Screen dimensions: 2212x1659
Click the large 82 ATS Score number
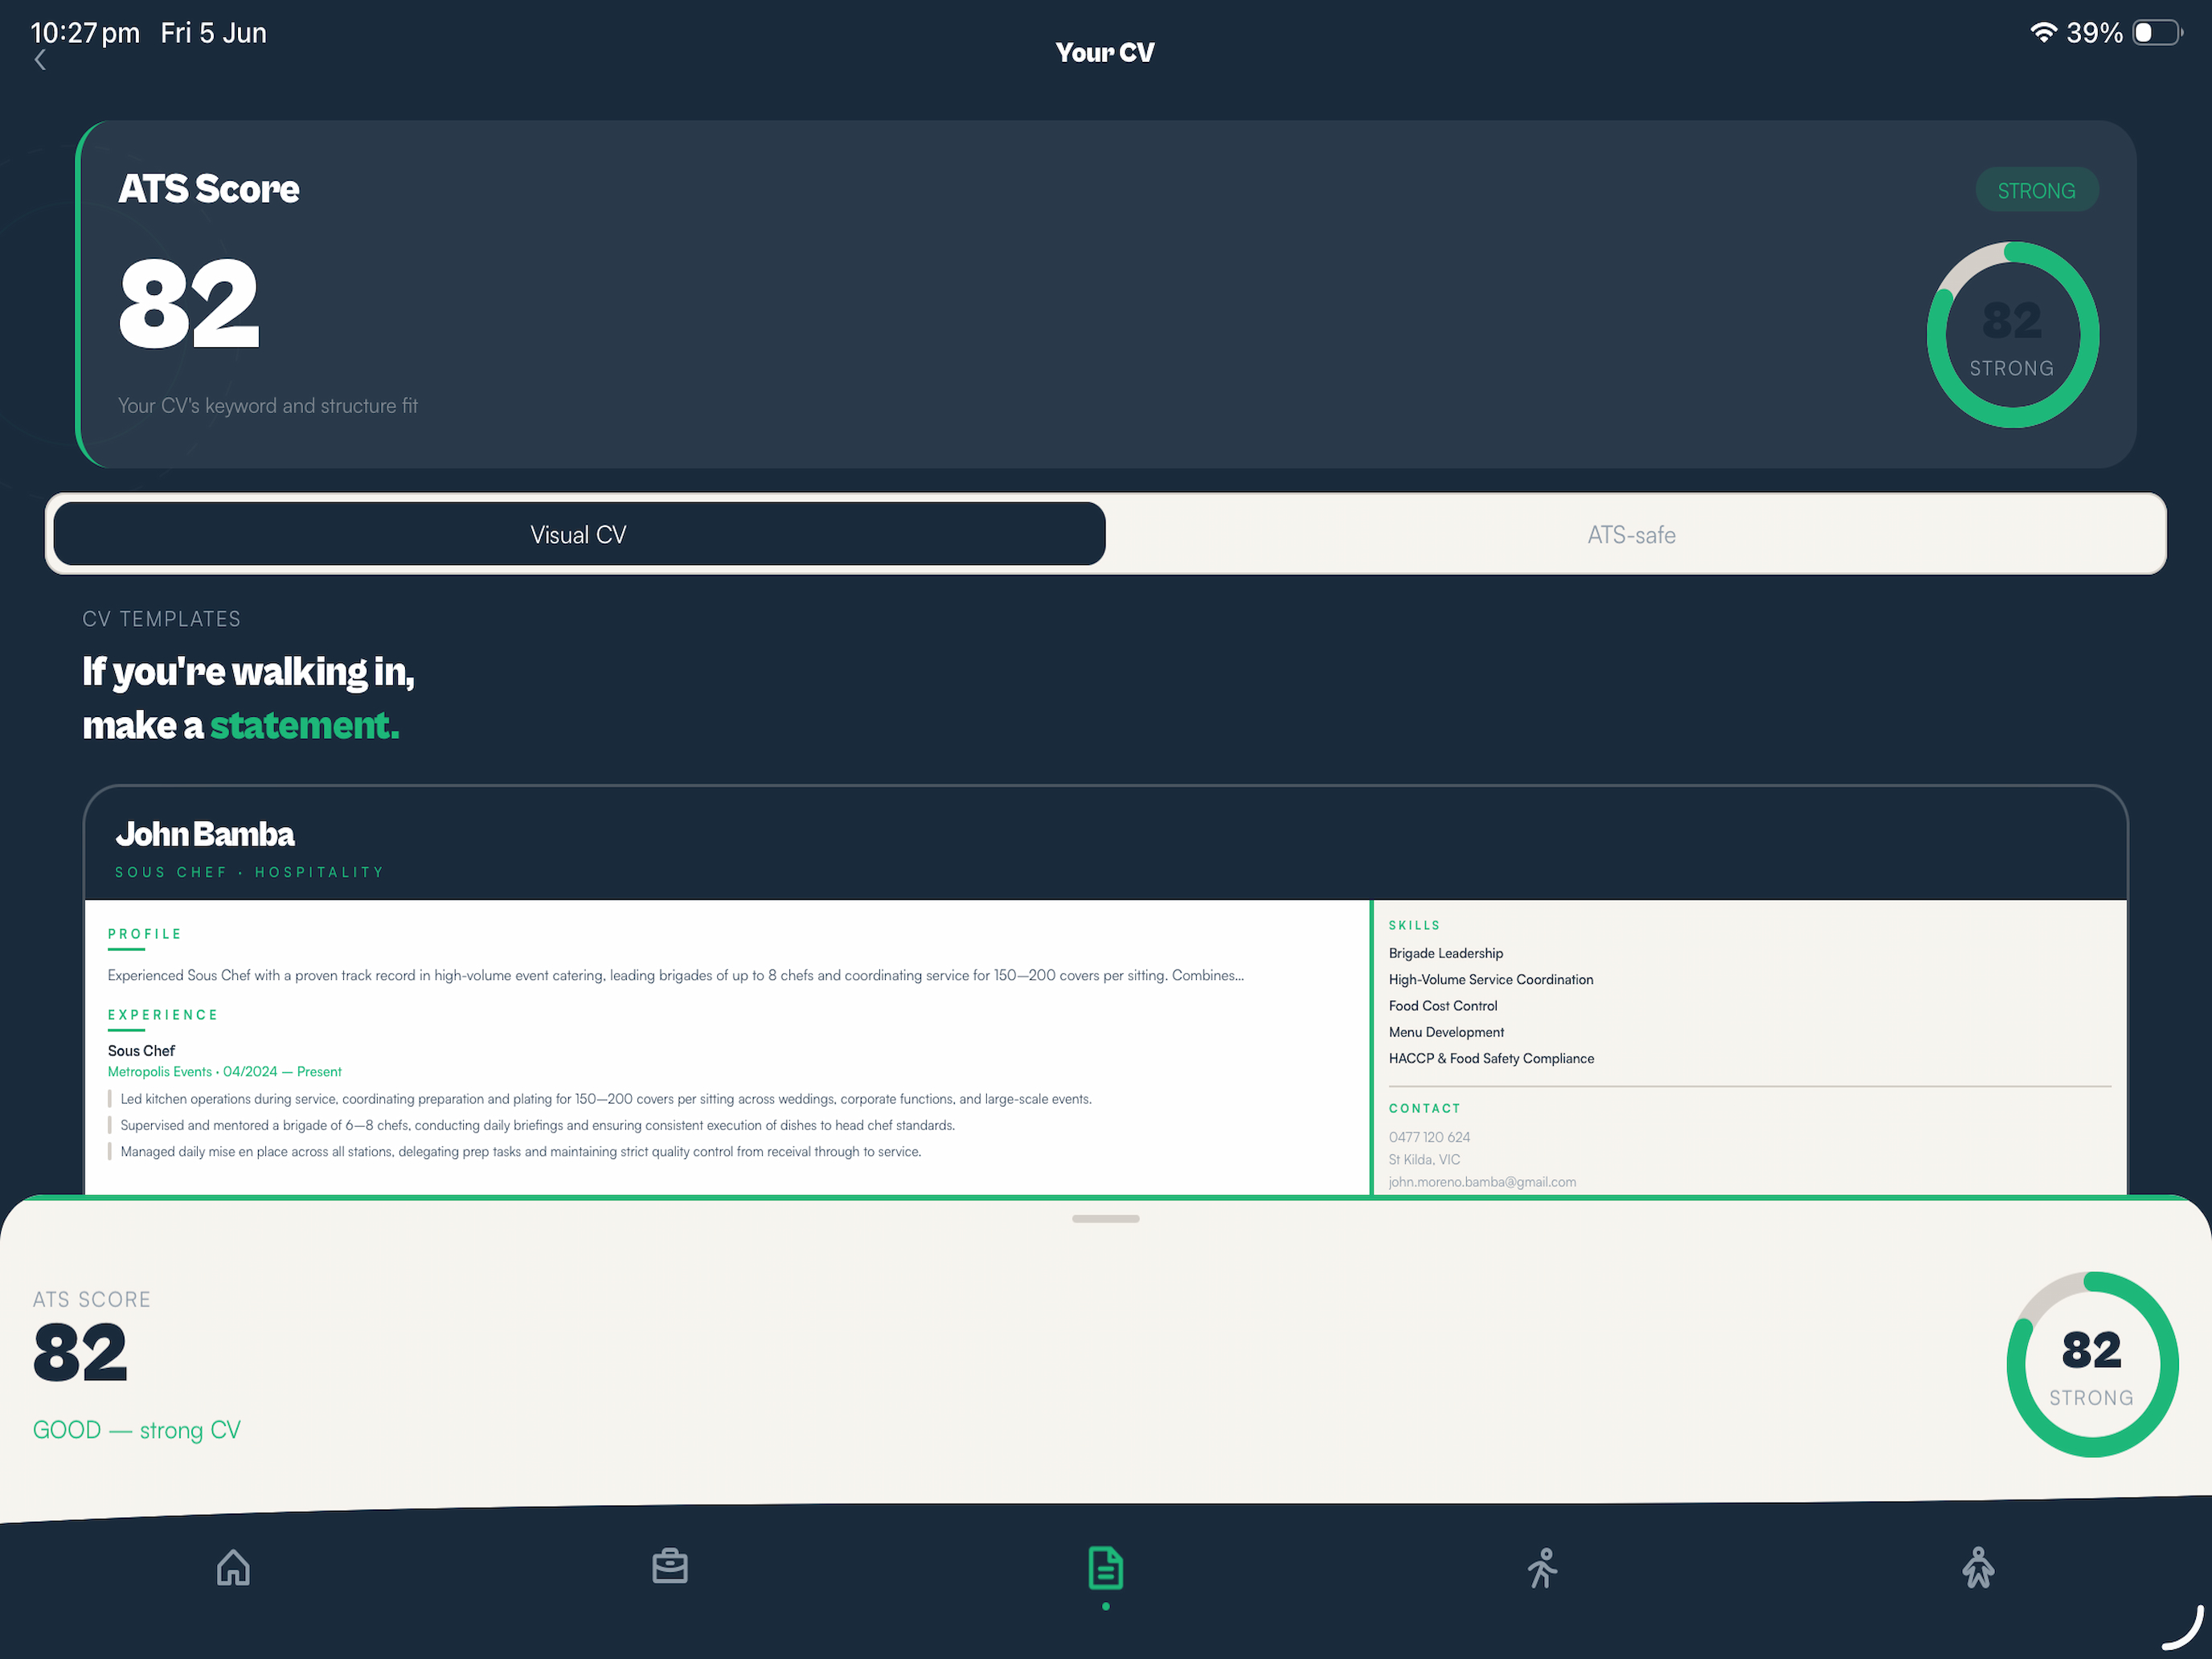tap(188, 303)
